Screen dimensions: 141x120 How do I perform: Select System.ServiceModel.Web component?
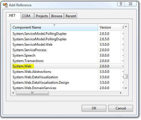pos(32,45)
